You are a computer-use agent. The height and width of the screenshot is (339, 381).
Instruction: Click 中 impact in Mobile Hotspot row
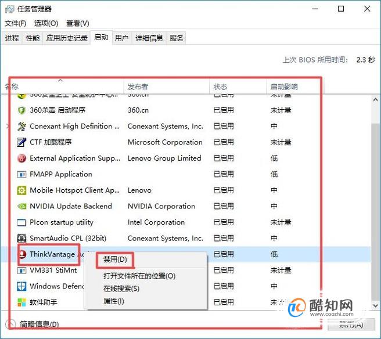[x=274, y=190]
